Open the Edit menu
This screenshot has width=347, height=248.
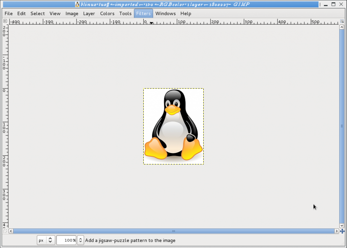pyautogui.click(x=21, y=14)
